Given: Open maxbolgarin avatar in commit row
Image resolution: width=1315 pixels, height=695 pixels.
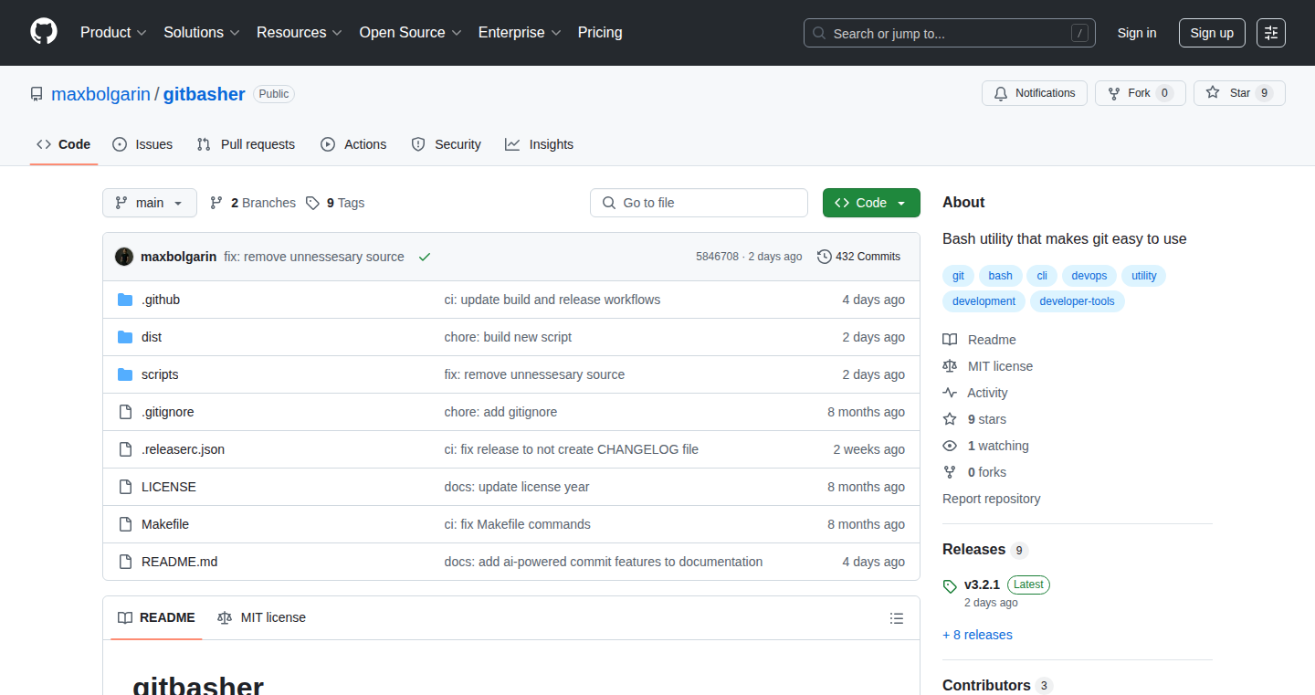Looking at the screenshot, I should click(124, 257).
